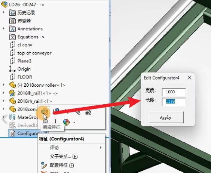Select the 历史记录 folder icon
Screen dimensions: 211x173
point(12,13)
